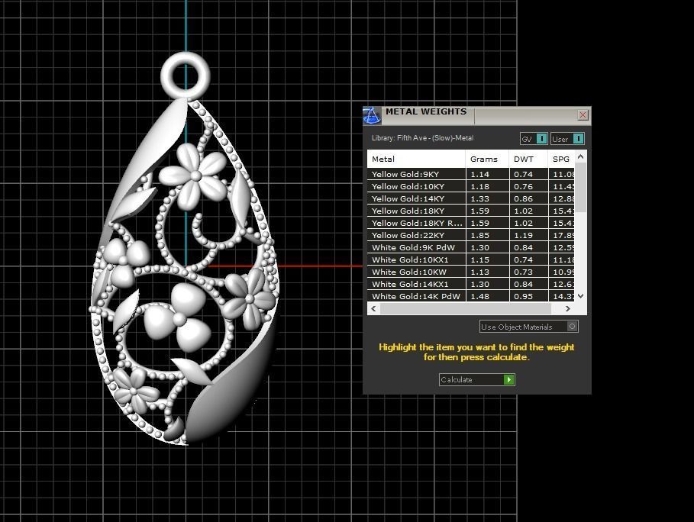Toggle the GV library switch

534,139
